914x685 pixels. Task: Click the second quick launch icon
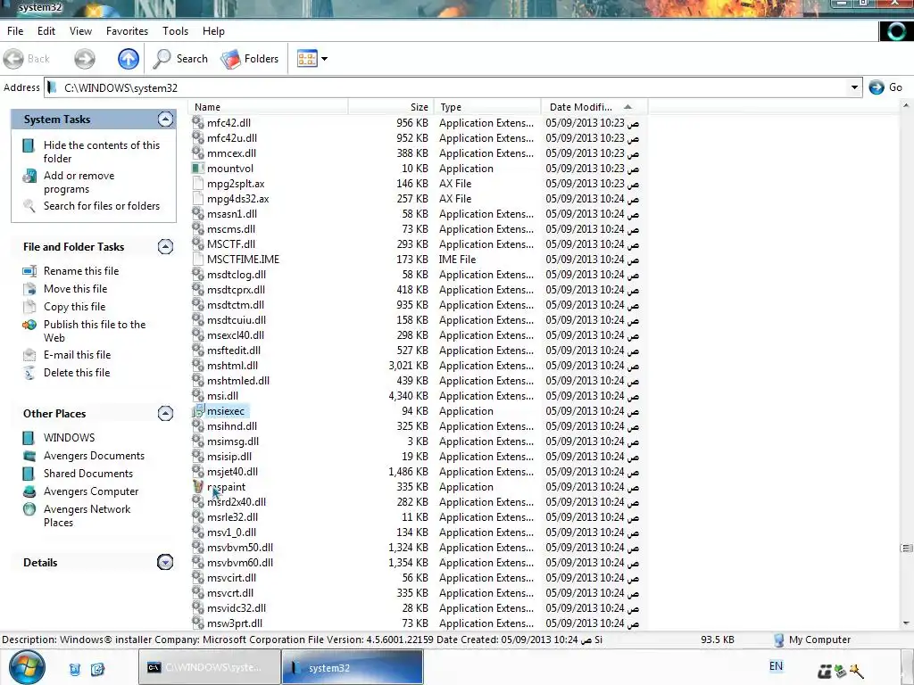(x=97, y=669)
